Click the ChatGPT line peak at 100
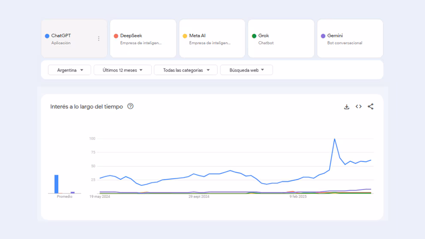 [x=335, y=139]
